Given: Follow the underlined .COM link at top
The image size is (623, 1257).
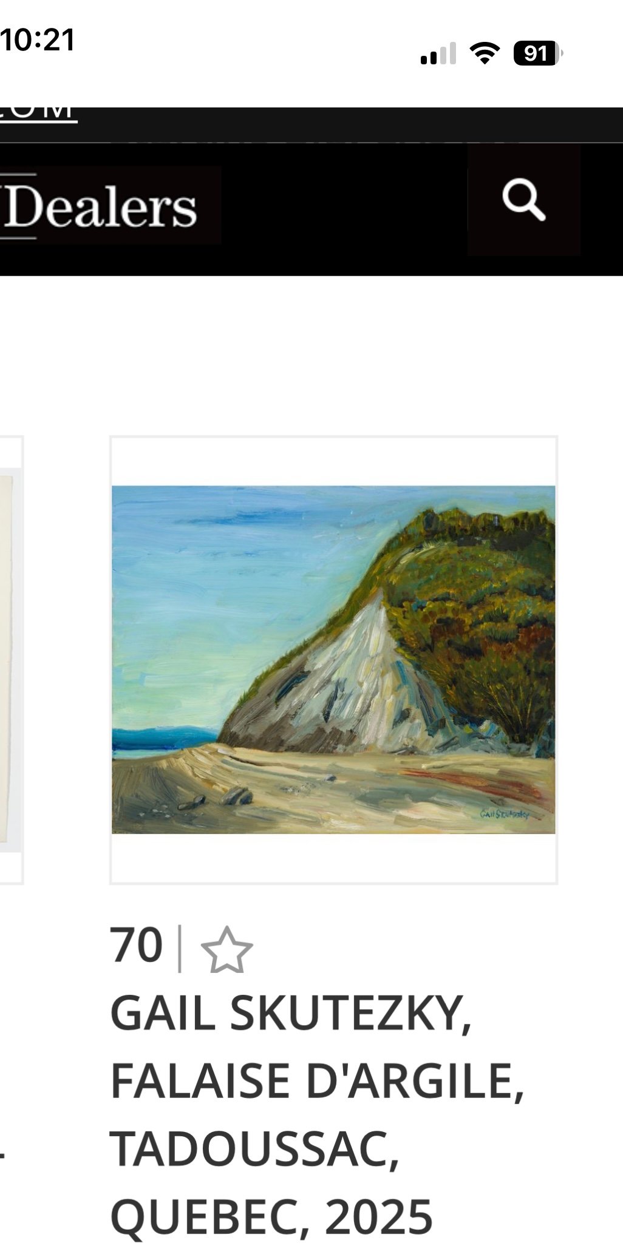Looking at the screenshot, I should [38, 114].
